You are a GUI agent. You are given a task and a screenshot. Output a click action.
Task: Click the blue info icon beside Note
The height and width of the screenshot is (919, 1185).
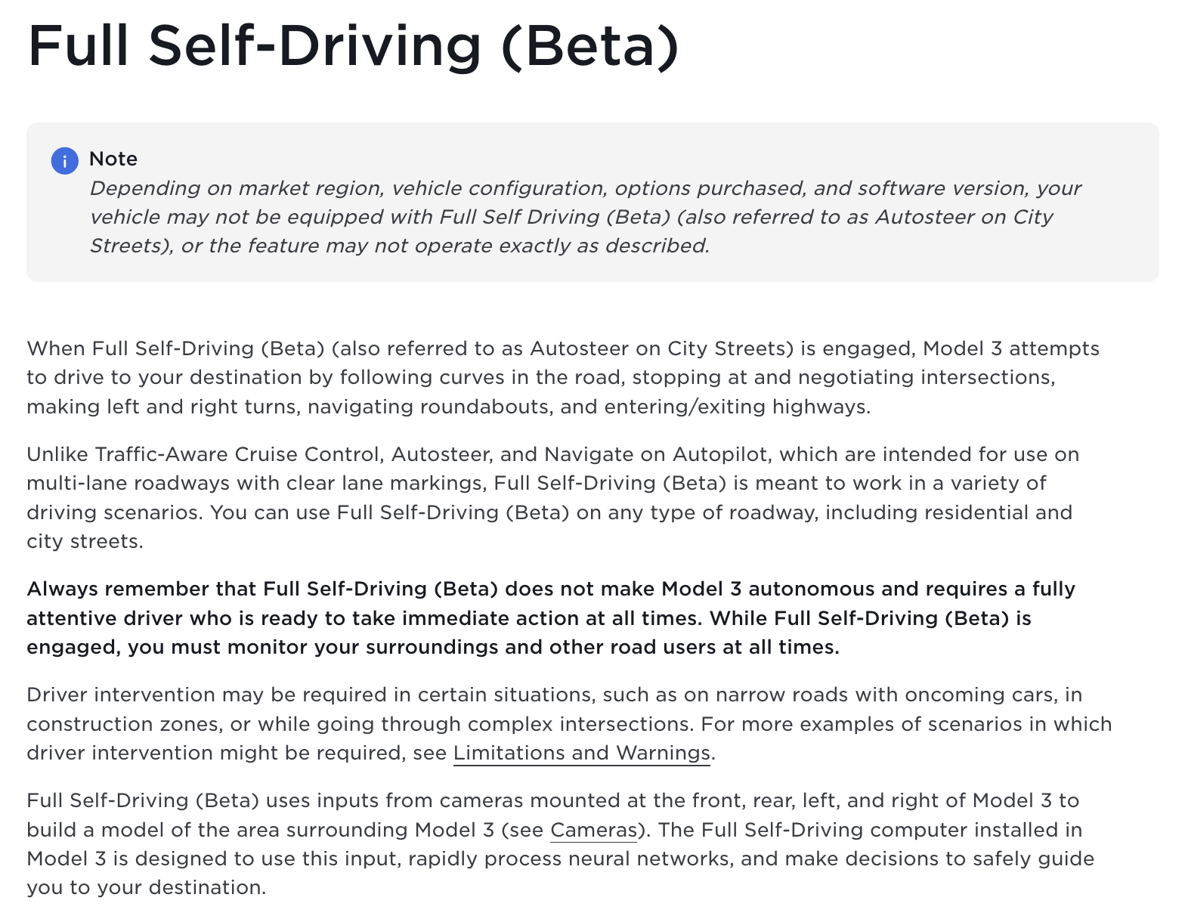(65, 161)
